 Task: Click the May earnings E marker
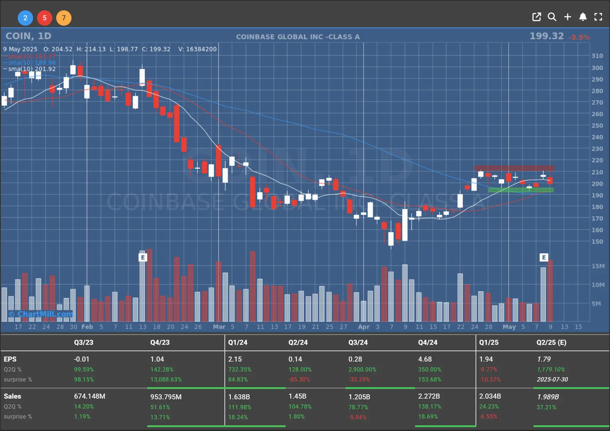click(x=543, y=257)
